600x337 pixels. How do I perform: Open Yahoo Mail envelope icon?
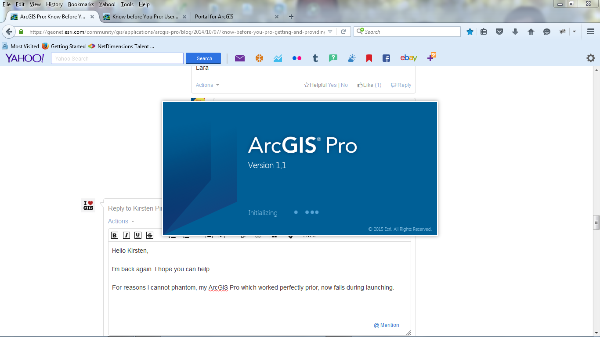[240, 58]
